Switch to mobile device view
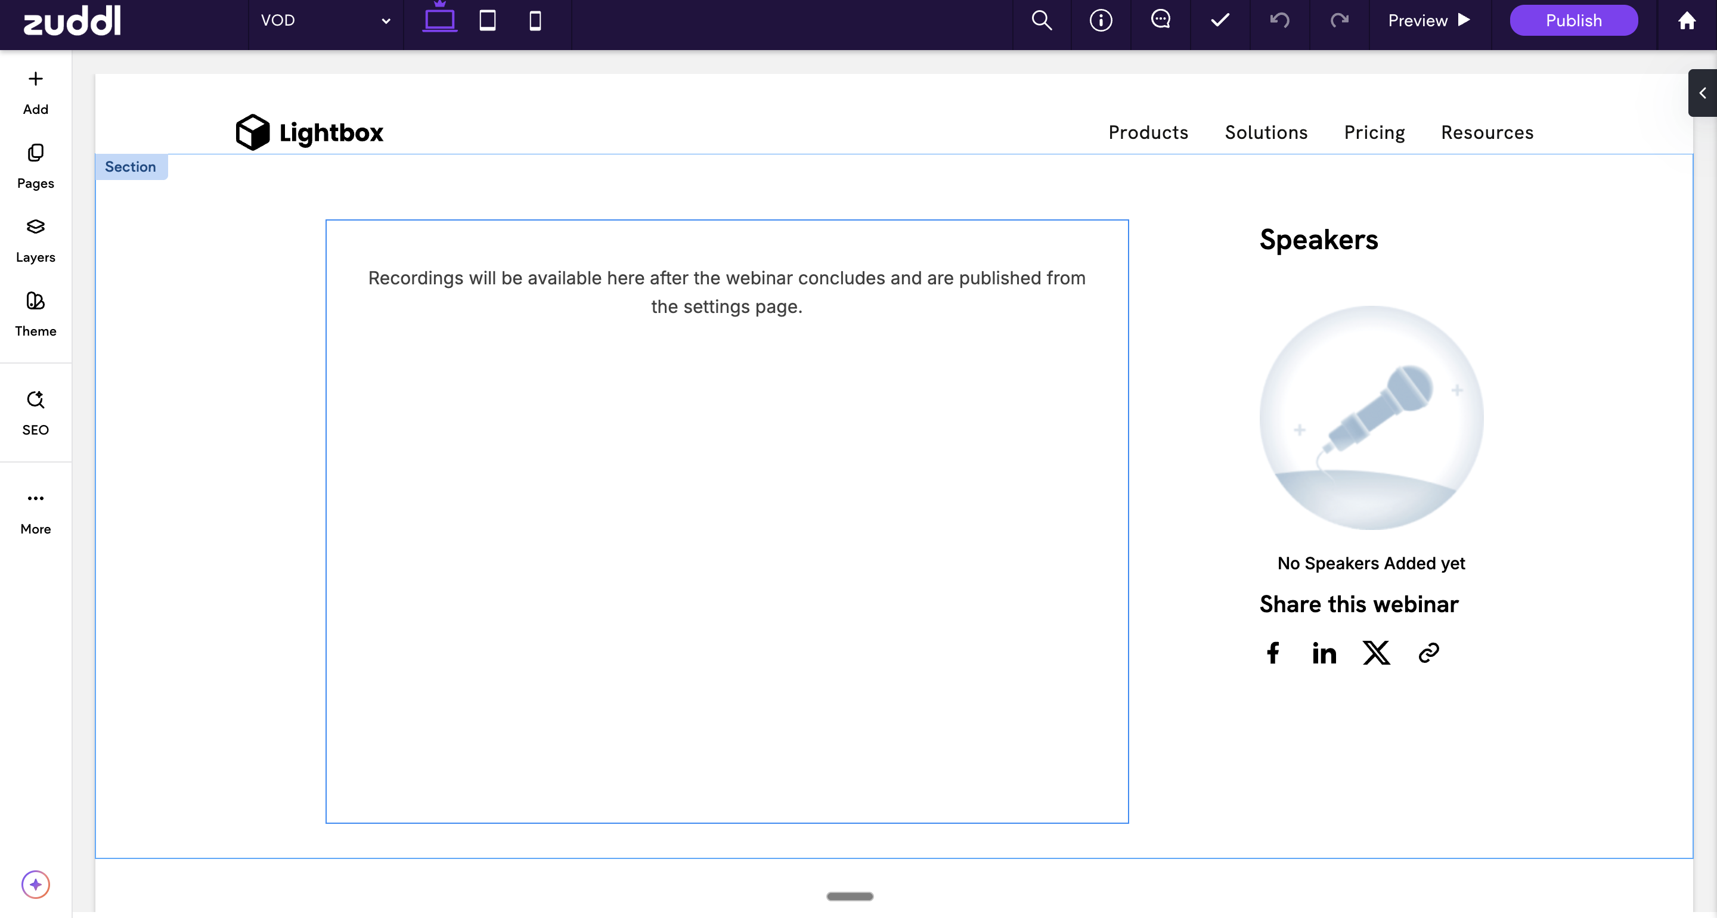Image resolution: width=1717 pixels, height=918 pixels. [535, 21]
